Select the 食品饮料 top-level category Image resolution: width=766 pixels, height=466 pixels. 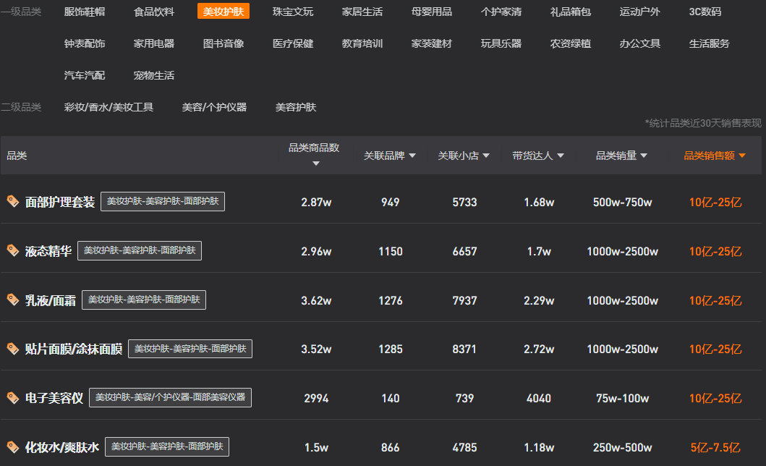tap(154, 12)
